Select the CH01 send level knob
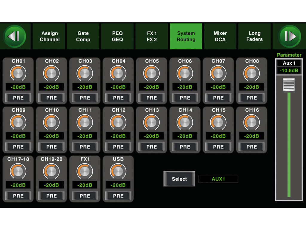This screenshot has width=306, height=229. click(18, 73)
